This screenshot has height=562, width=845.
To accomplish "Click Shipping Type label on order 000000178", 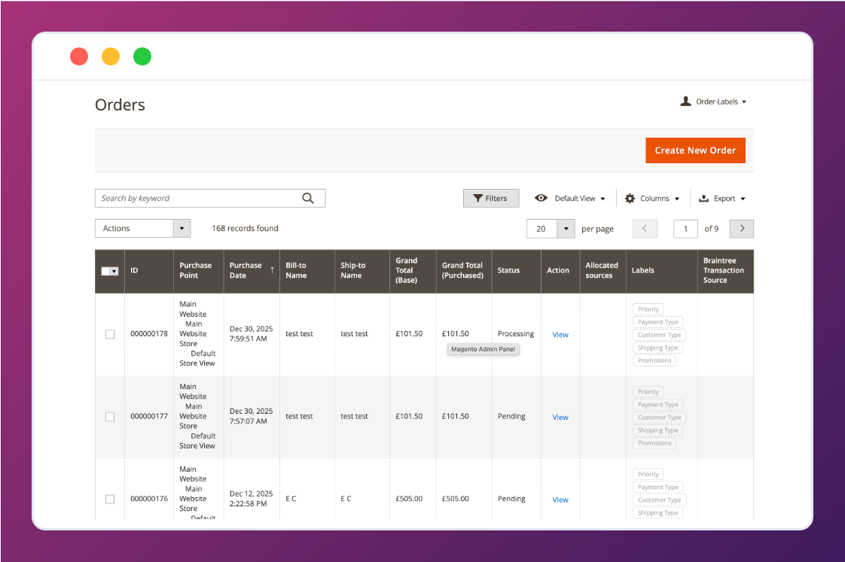I will point(657,348).
